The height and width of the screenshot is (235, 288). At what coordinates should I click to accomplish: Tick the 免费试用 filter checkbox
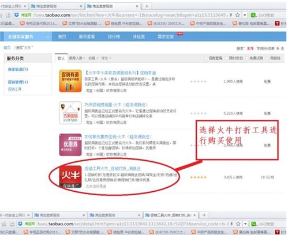[x=247, y=58]
